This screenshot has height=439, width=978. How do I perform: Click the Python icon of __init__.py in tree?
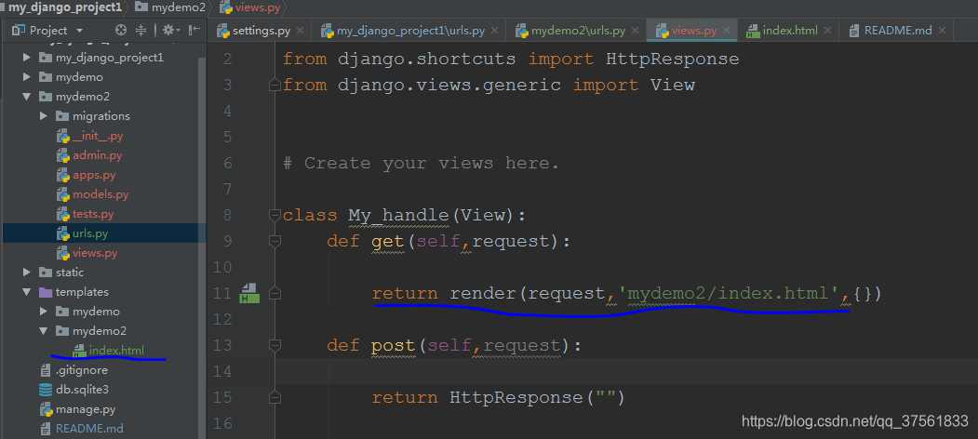click(x=62, y=136)
